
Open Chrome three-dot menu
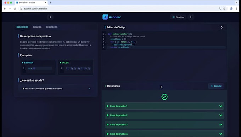coord(236,9)
